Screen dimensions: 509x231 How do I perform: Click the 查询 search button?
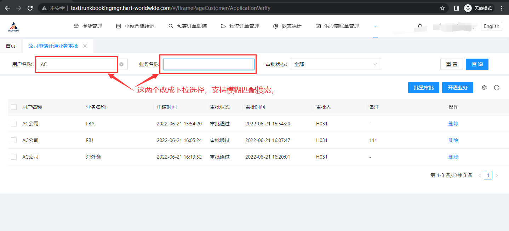pos(477,64)
